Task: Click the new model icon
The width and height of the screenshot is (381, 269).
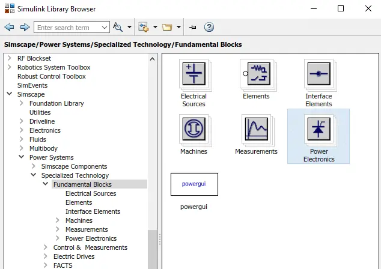Action: point(143,28)
